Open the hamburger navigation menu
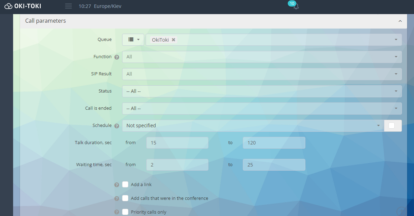Viewport: 414px width, 216px height. [x=68, y=6]
